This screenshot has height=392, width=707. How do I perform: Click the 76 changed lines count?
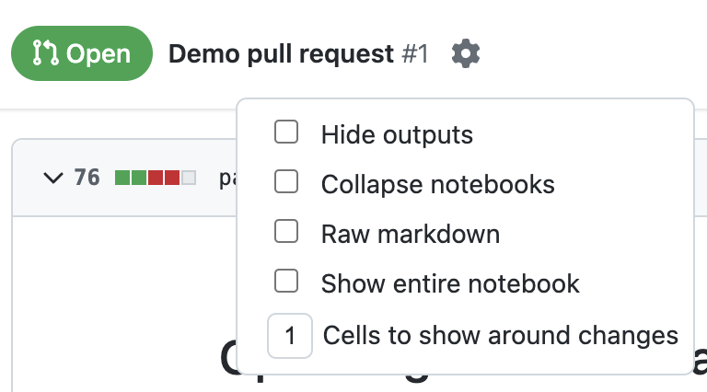[87, 178]
